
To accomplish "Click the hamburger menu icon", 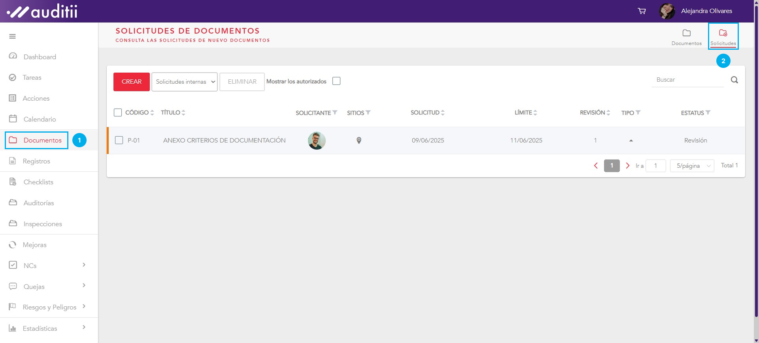I will click(13, 36).
